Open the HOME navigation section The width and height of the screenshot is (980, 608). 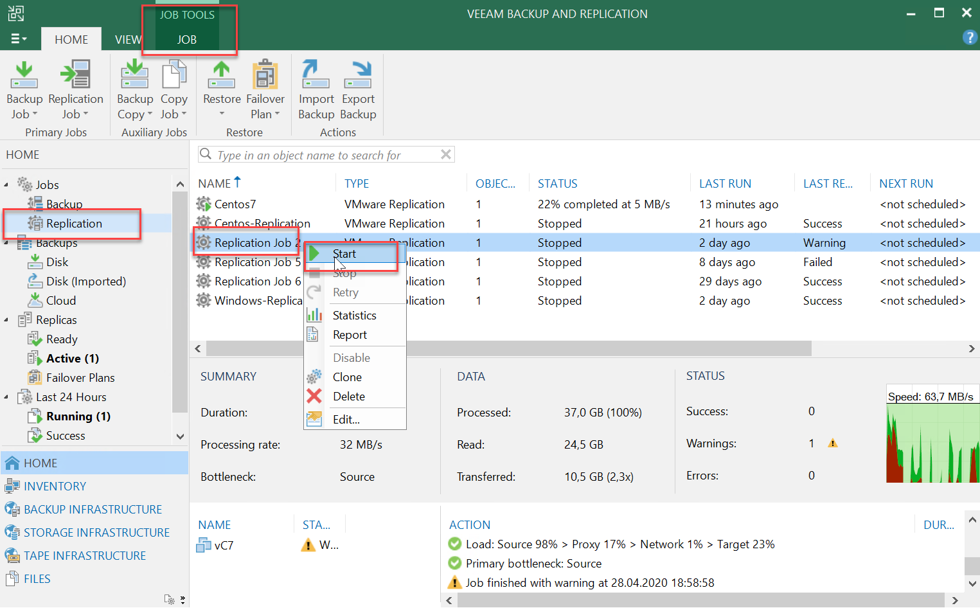pyautogui.click(x=94, y=463)
